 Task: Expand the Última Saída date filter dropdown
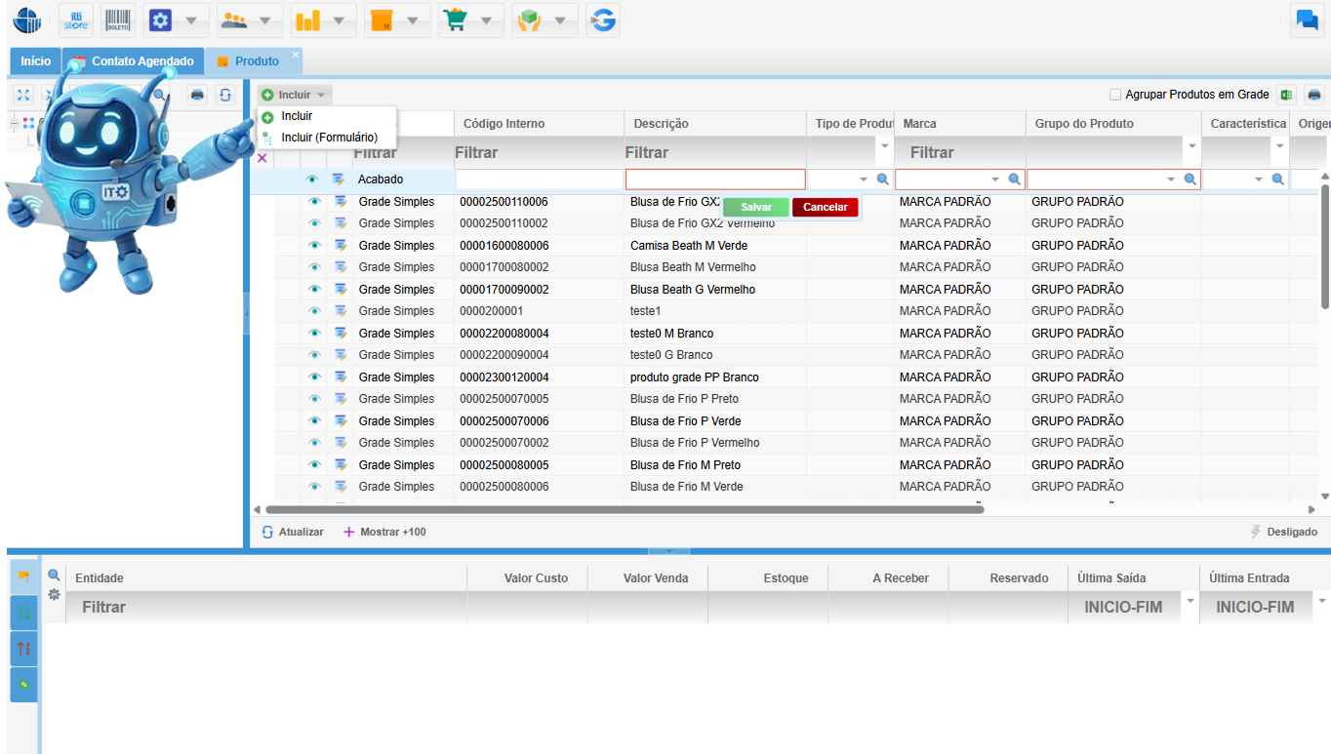click(1190, 601)
